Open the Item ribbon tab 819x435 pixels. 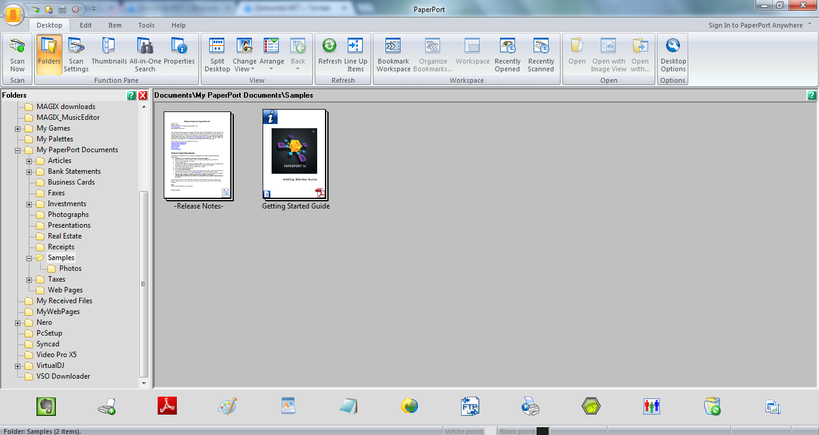115,25
